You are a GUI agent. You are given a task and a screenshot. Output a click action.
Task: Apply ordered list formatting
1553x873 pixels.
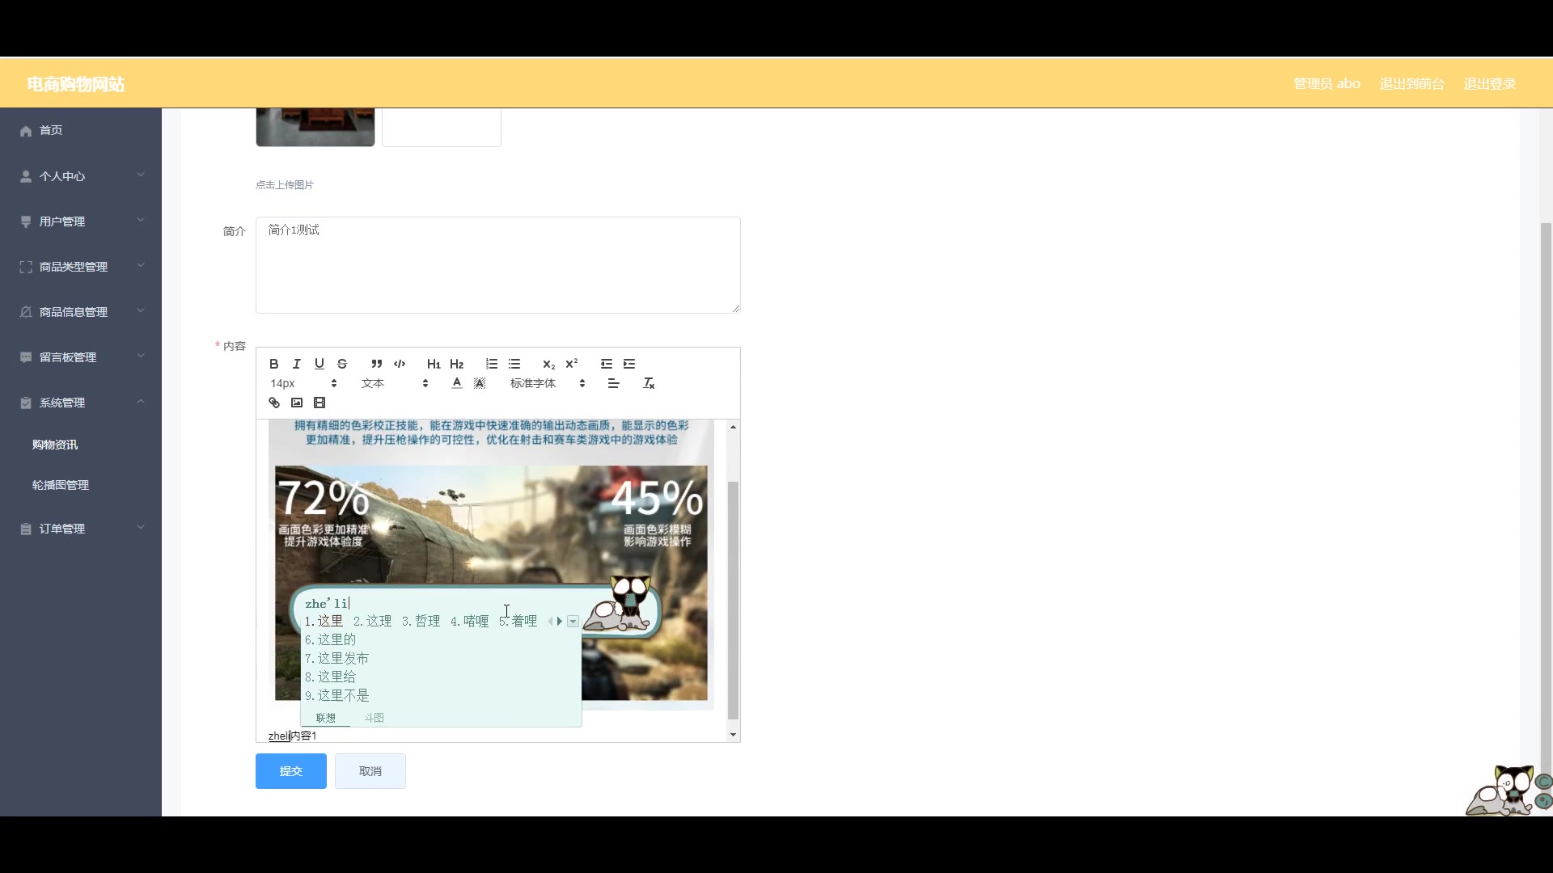(x=492, y=364)
